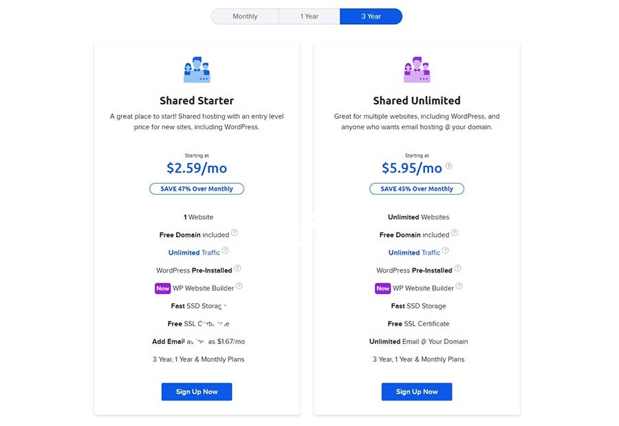Image resolution: width=619 pixels, height=426 pixels.
Task: Click Free Domain help icon in Shared Starter
Action: click(x=235, y=233)
